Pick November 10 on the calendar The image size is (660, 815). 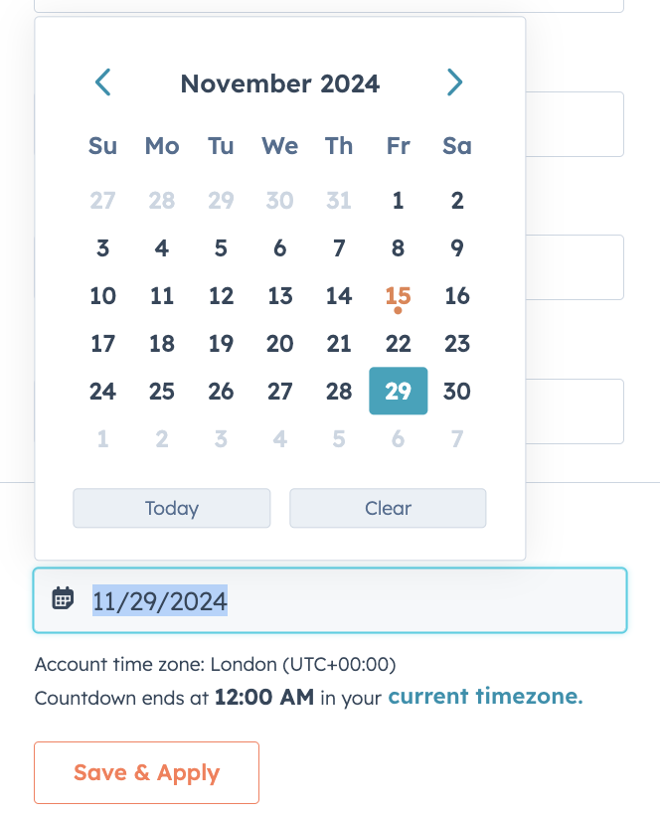(102, 296)
